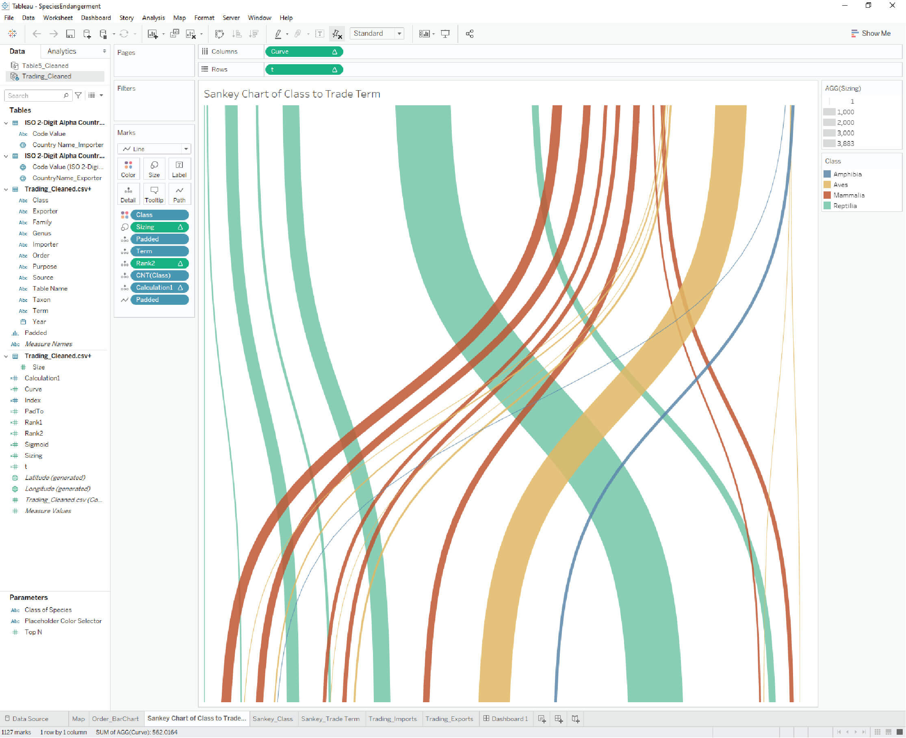Viewport: 906px width, 738px height.
Task: Open the Size marks card
Action: click(x=154, y=169)
